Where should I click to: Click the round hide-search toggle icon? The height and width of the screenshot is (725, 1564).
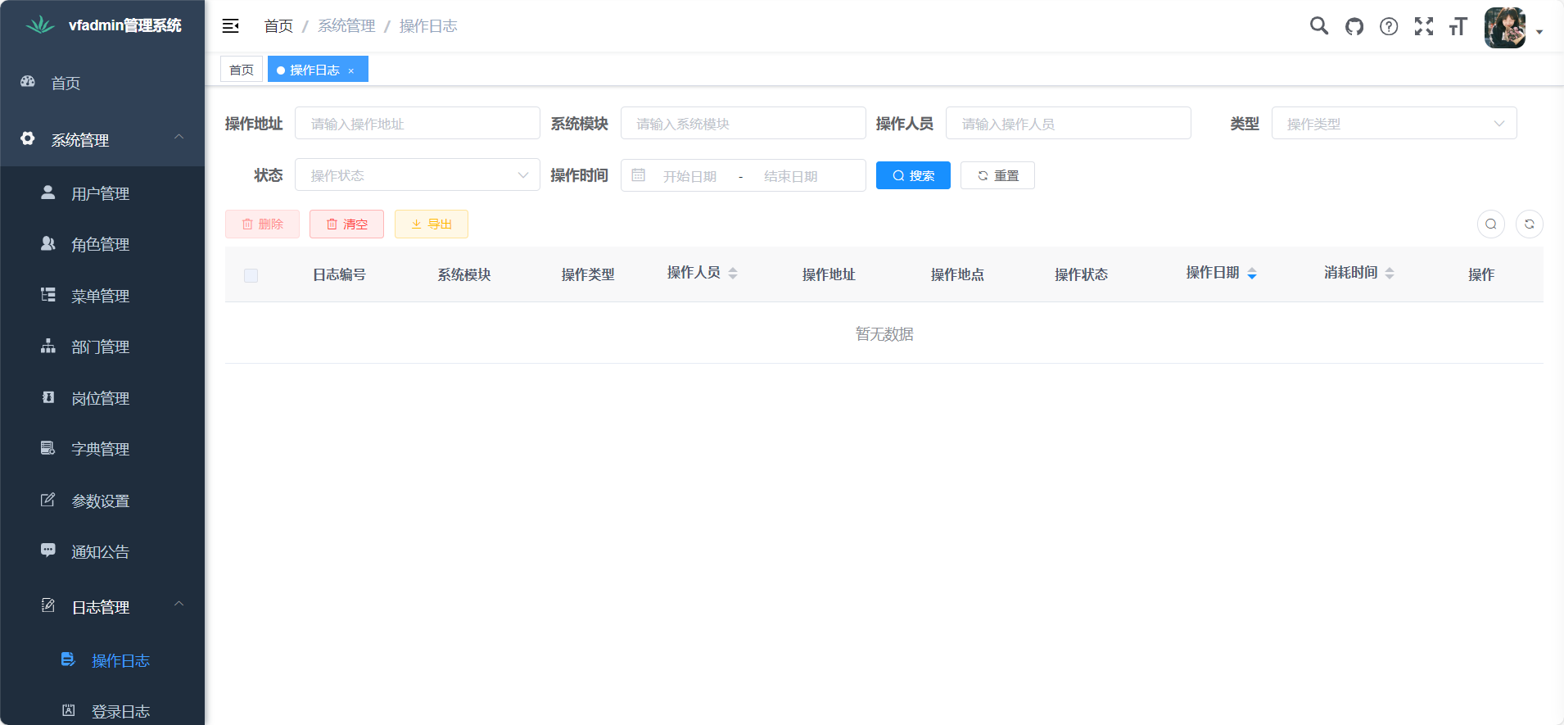point(1490,224)
